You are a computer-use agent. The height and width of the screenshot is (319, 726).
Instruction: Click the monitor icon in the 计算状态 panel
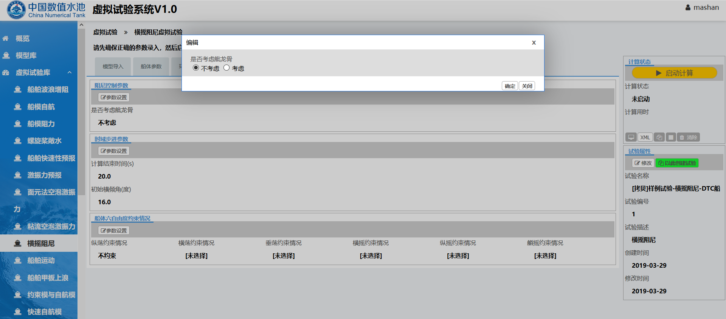pyautogui.click(x=631, y=137)
